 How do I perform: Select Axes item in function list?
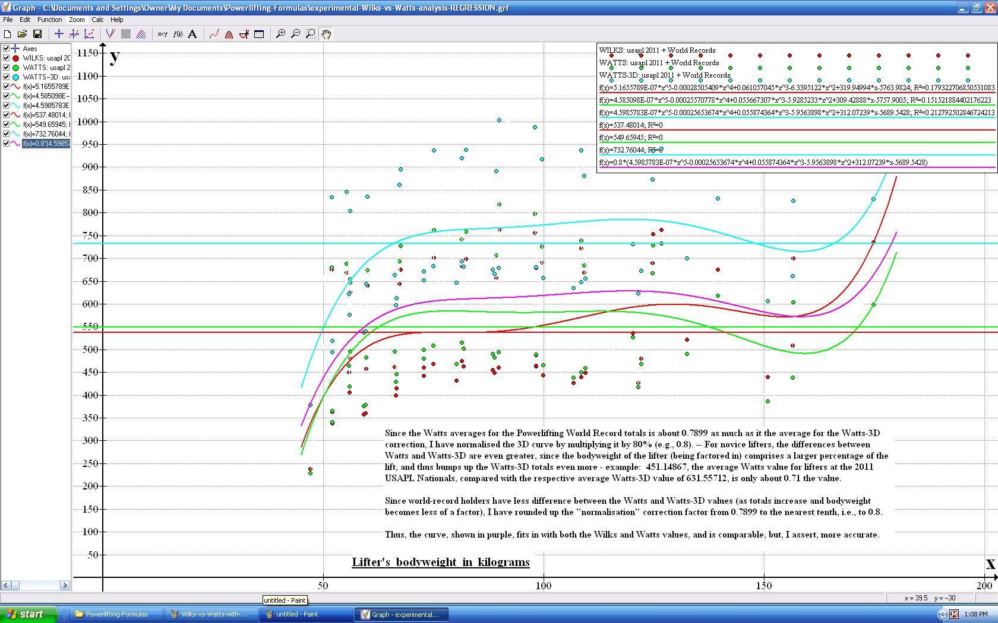30,49
